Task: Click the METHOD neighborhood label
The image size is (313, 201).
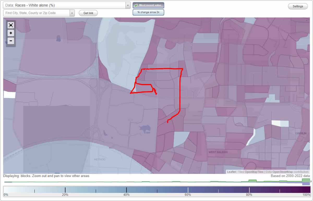Action: pyautogui.click(x=100, y=159)
